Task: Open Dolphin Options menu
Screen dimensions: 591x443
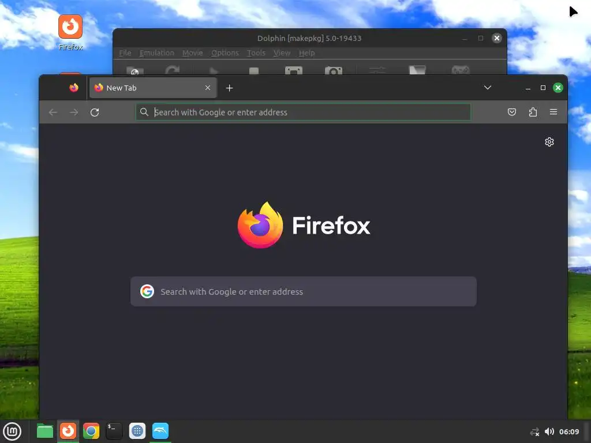Action: [x=225, y=53]
